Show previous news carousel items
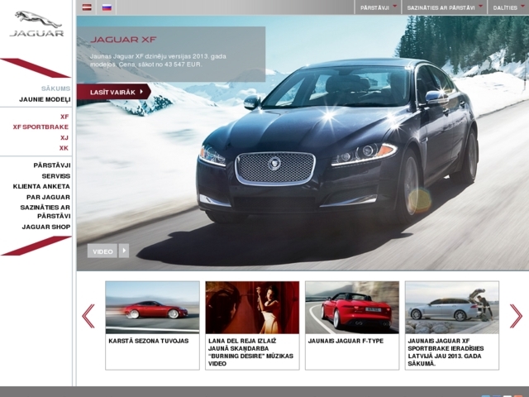529x397 pixels. coord(88,316)
